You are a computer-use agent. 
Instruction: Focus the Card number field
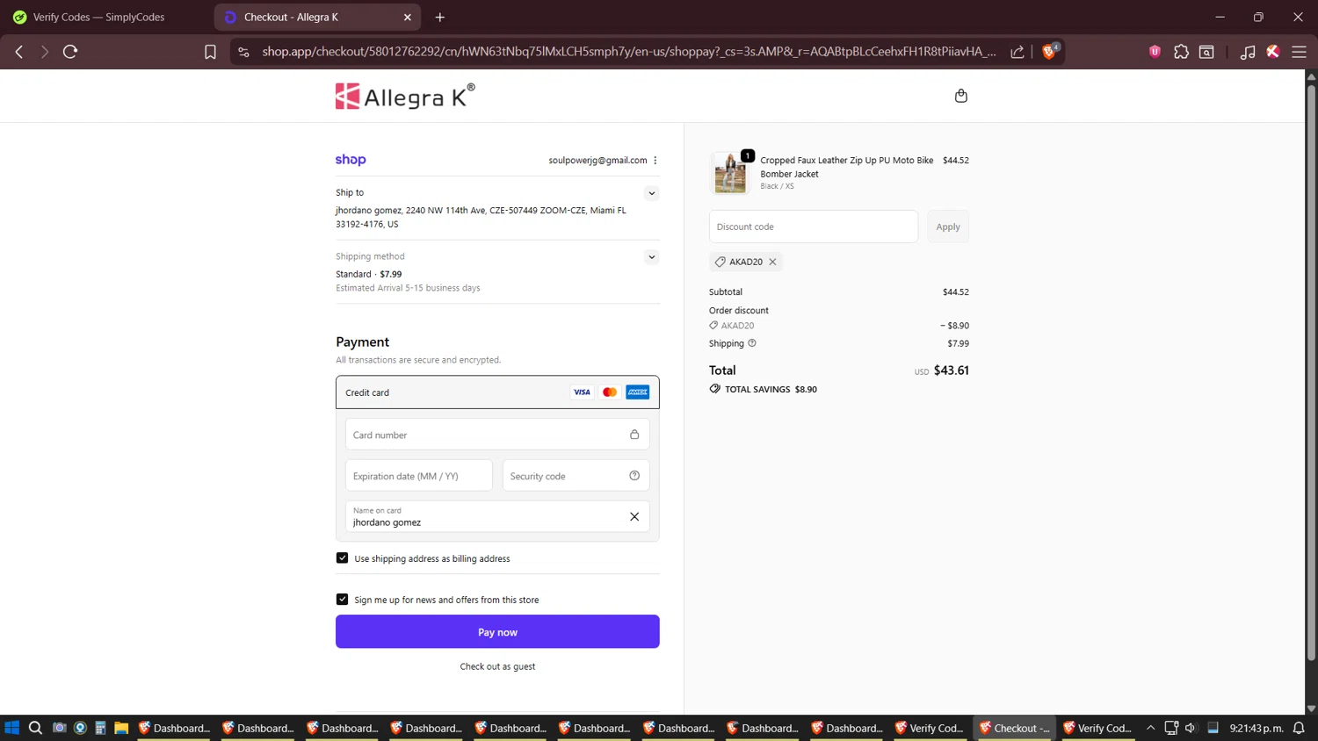click(x=497, y=435)
